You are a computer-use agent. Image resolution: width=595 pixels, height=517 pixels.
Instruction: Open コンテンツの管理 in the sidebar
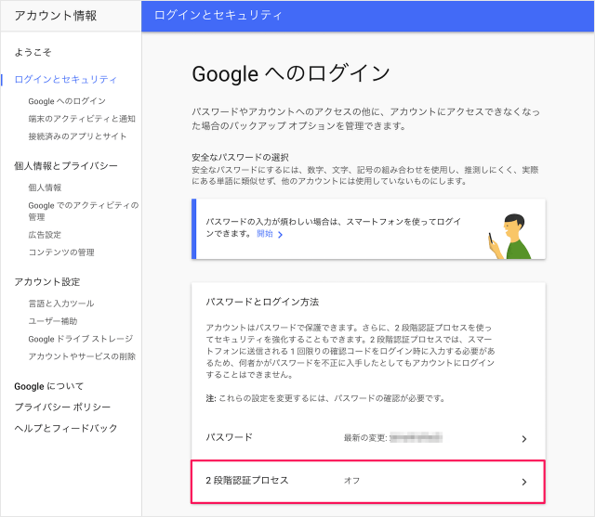pyautogui.click(x=61, y=252)
